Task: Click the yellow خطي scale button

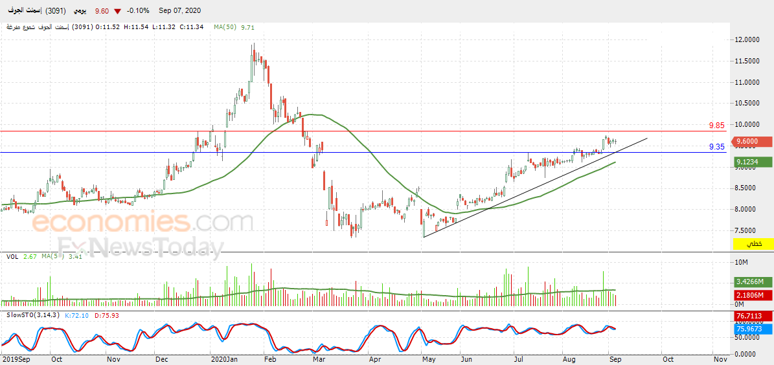Action: (753, 244)
